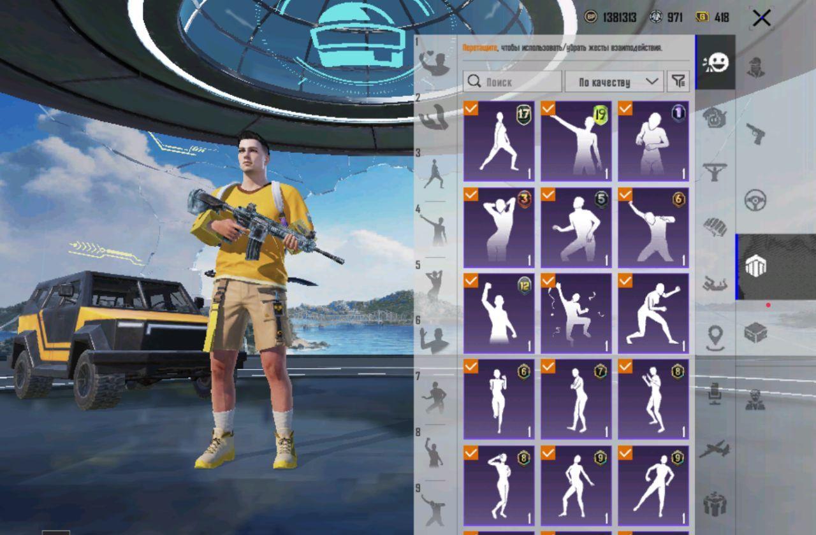
Task: Select the jogging emote card with badge 6
Action: (x=499, y=399)
